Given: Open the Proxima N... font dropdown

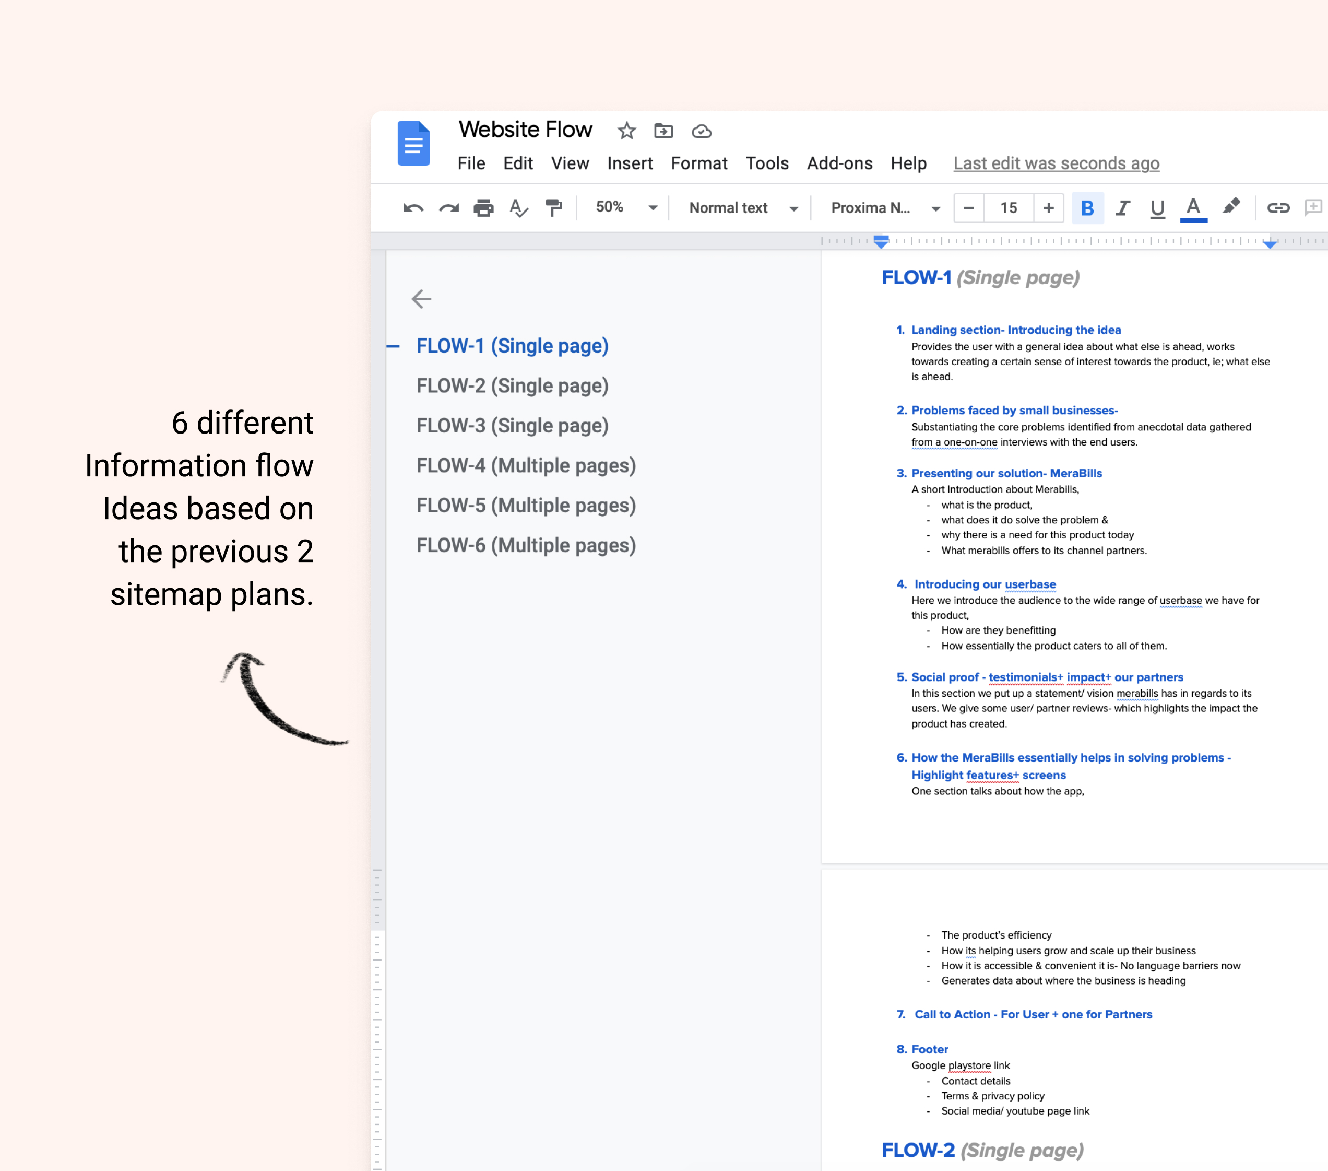Looking at the screenshot, I should (x=885, y=208).
